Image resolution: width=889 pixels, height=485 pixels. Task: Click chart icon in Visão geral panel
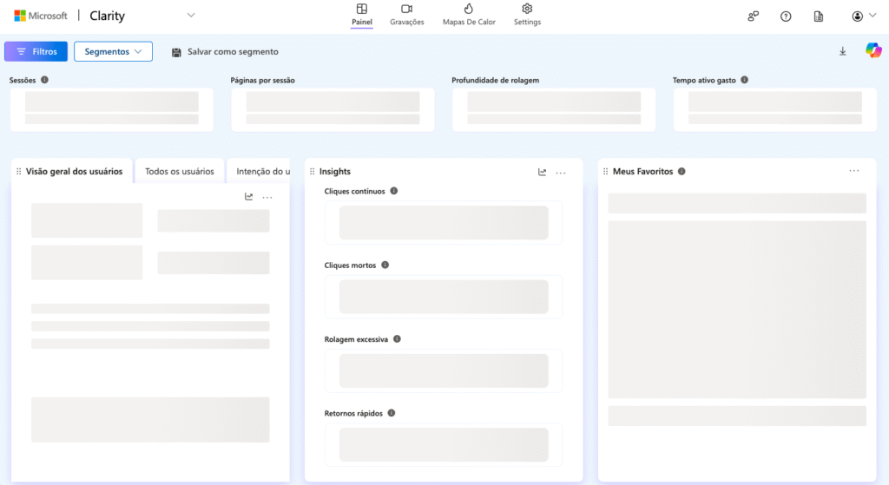click(x=249, y=197)
